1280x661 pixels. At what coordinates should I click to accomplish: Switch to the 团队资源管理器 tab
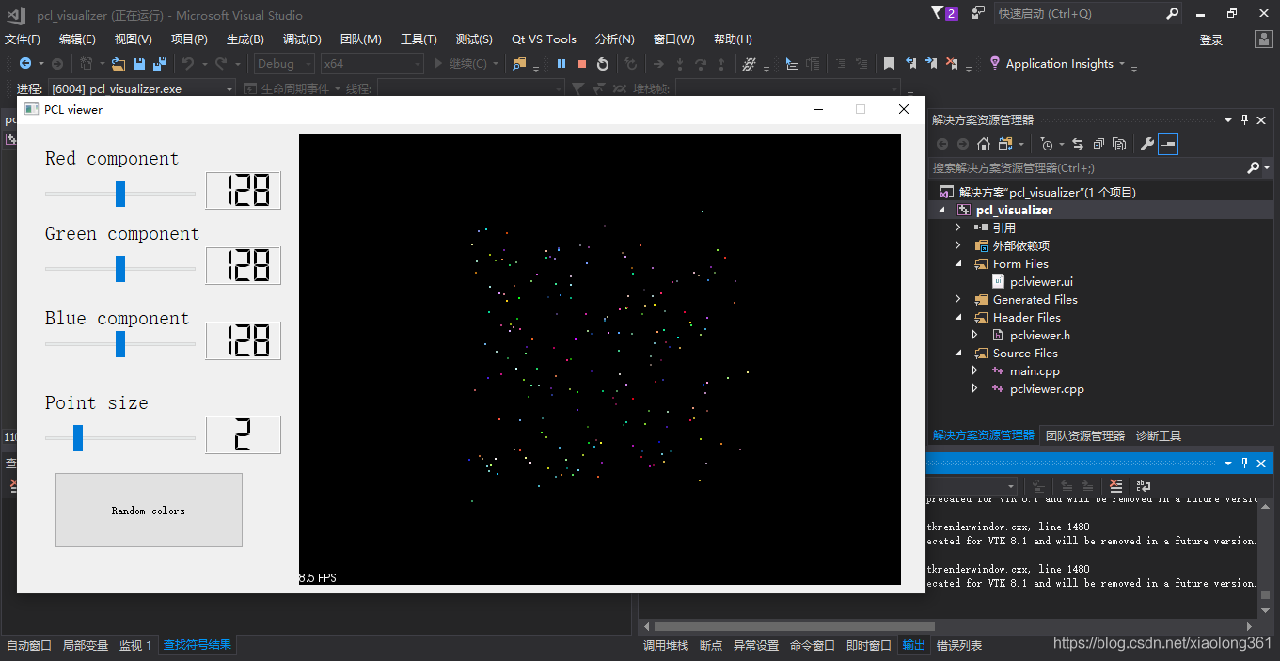[1084, 435]
